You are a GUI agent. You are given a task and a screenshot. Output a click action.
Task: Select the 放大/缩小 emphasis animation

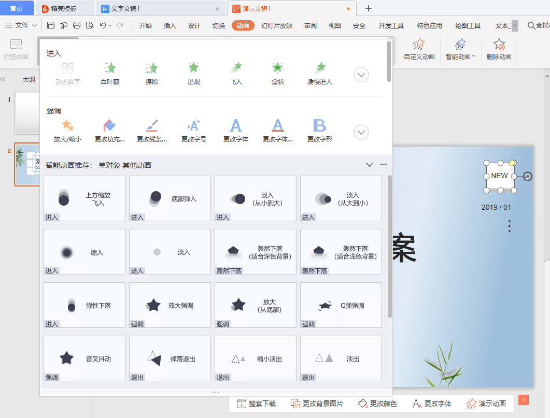pyautogui.click(x=67, y=128)
